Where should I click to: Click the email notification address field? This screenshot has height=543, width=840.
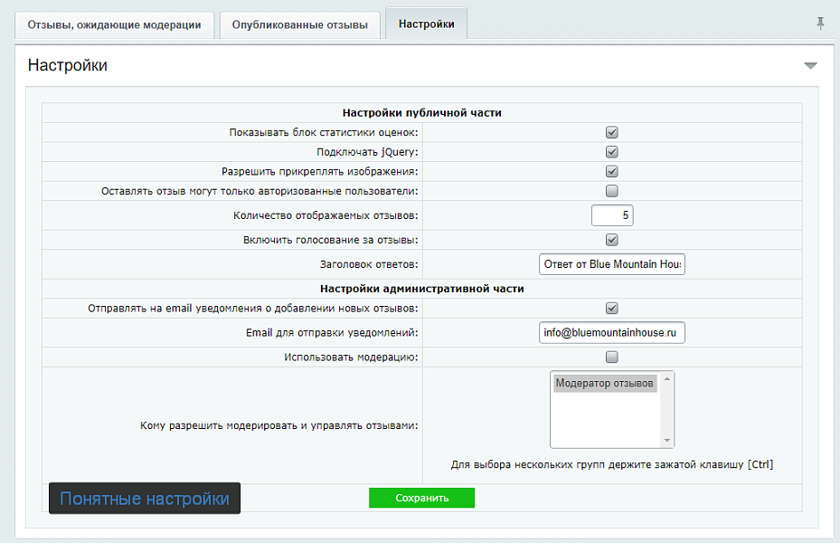click(x=612, y=332)
